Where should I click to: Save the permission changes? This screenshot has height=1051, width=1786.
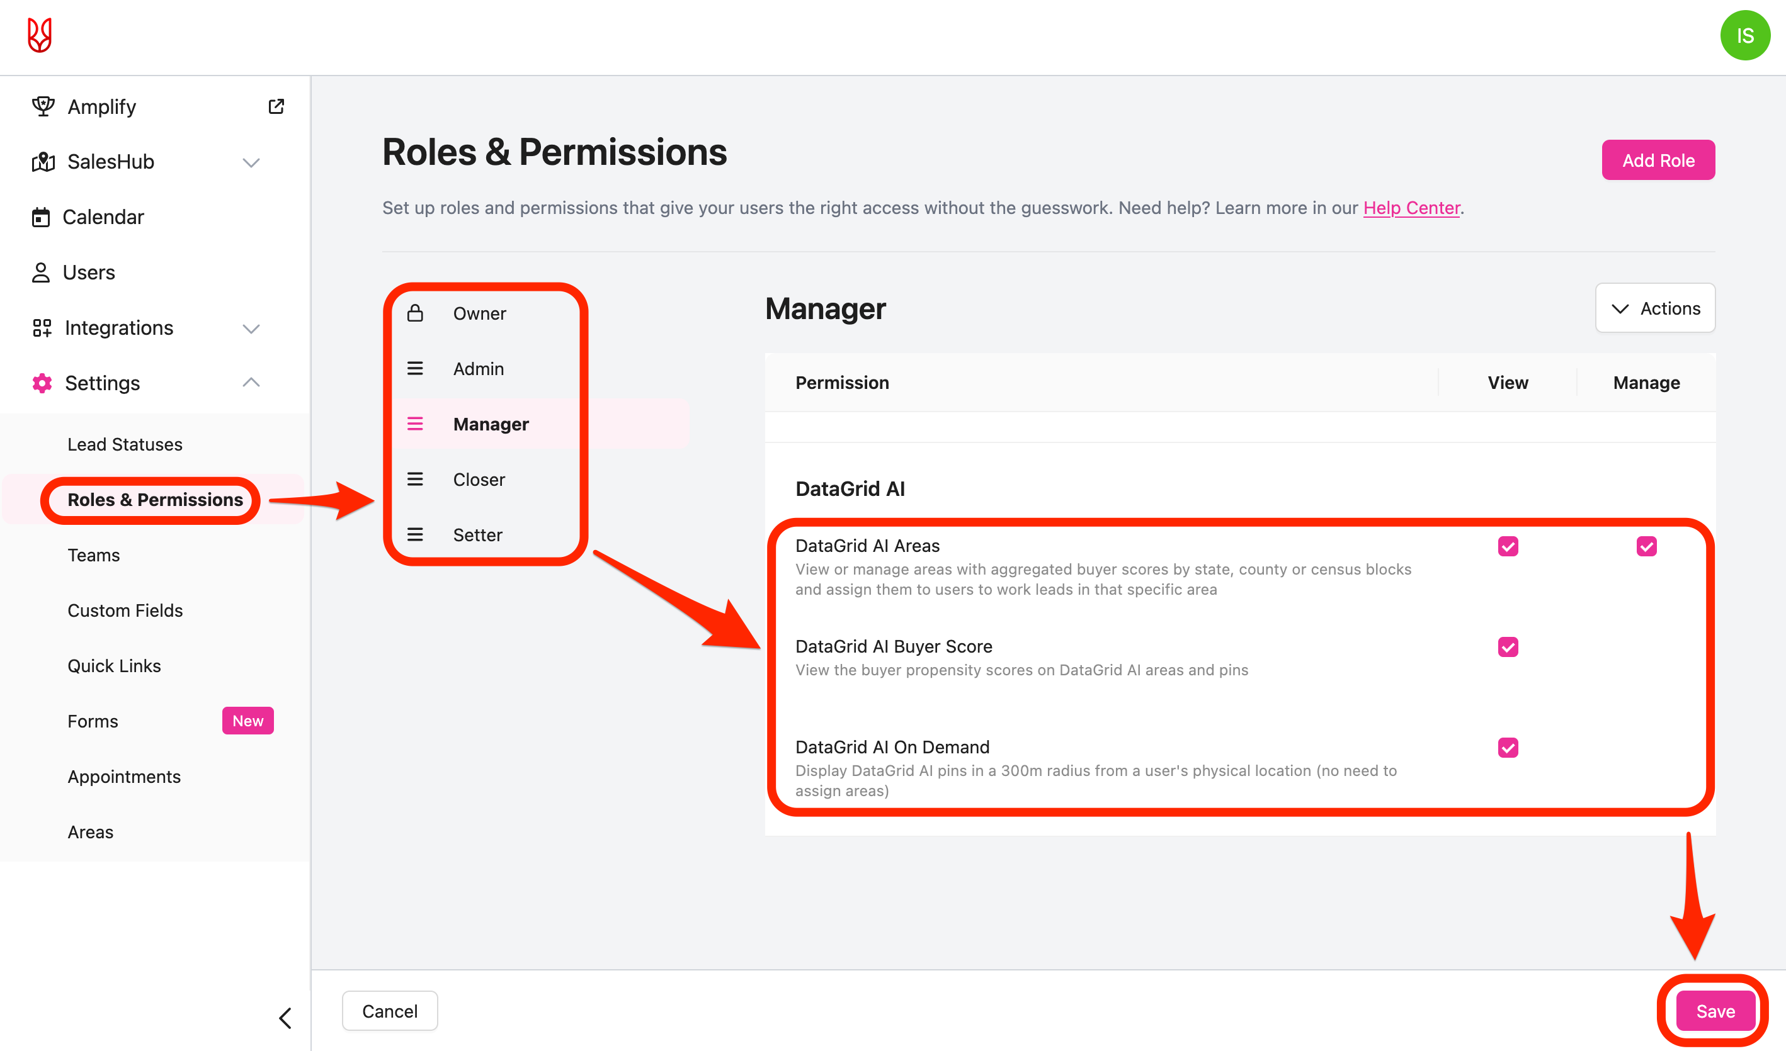point(1715,1011)
